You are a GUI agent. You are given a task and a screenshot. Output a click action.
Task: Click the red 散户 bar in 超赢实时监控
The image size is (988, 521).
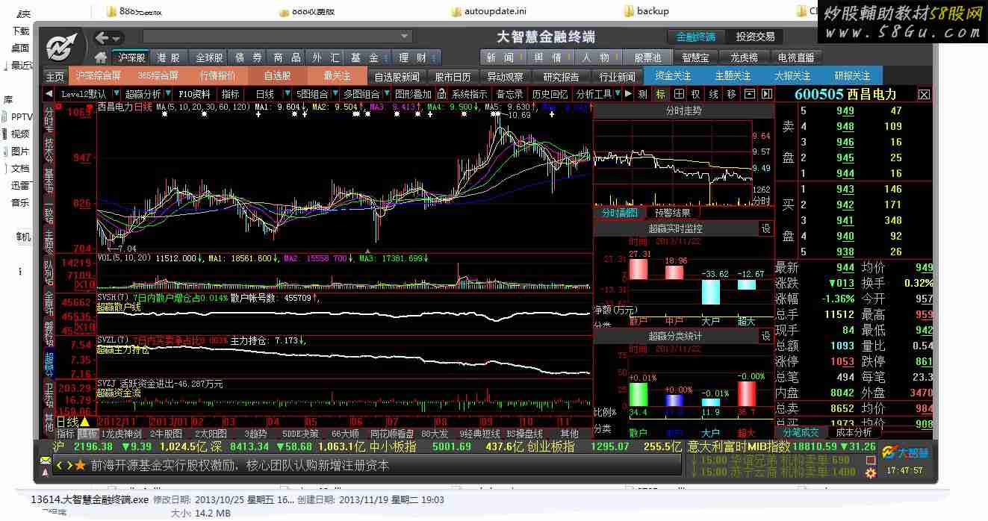[638, 269]
